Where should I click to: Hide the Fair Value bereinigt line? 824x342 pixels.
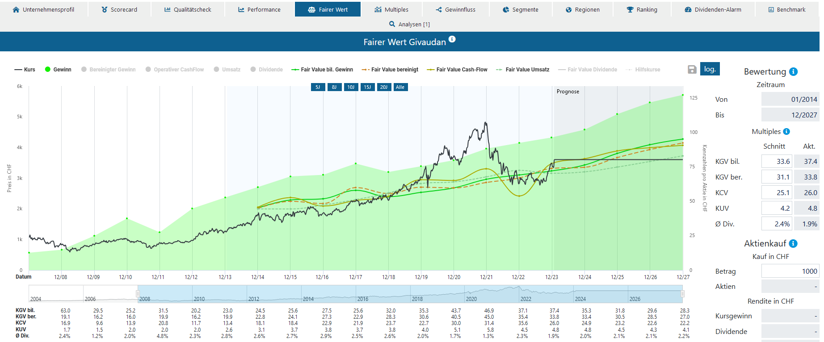click(390, 70)
